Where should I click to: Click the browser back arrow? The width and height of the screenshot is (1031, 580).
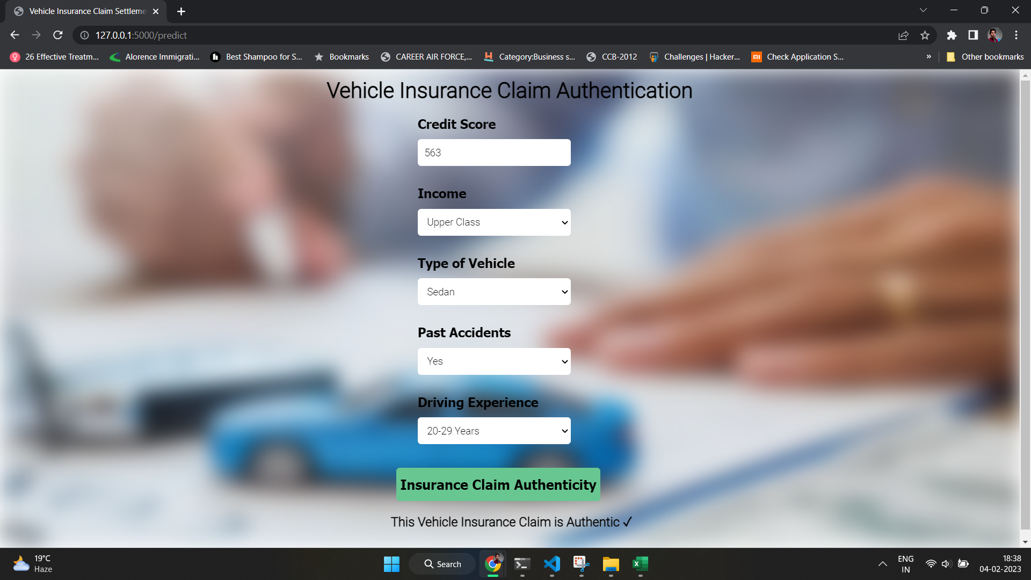click(14, 35)
